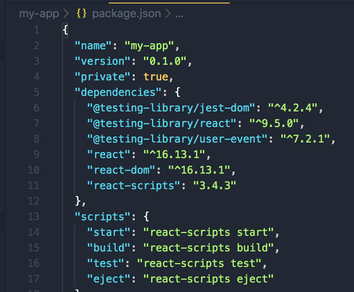Click the "version" key
354x292 pixels.
coord(102,61)
